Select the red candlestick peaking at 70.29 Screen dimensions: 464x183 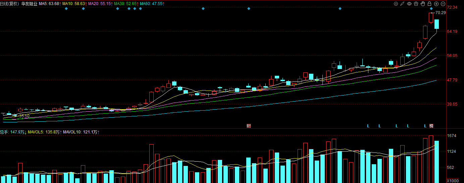(431, 18)
